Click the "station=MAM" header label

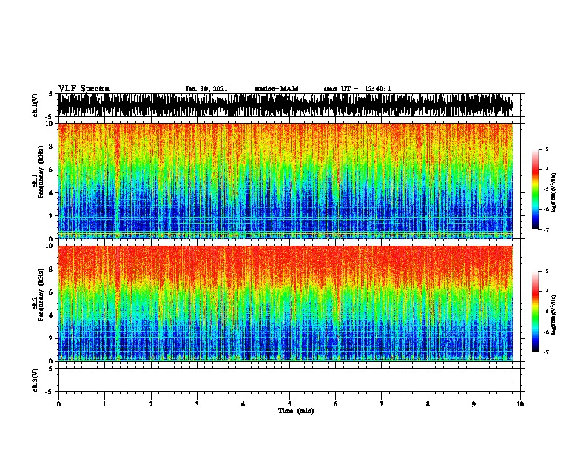point(276,89)
